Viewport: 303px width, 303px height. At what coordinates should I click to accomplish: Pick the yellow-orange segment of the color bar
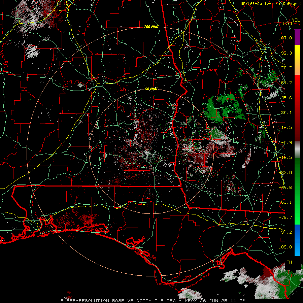click(297, 60)
